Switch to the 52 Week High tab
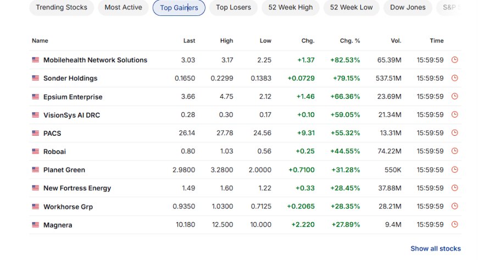The image size is (478, 260). (x=291, y=7)
